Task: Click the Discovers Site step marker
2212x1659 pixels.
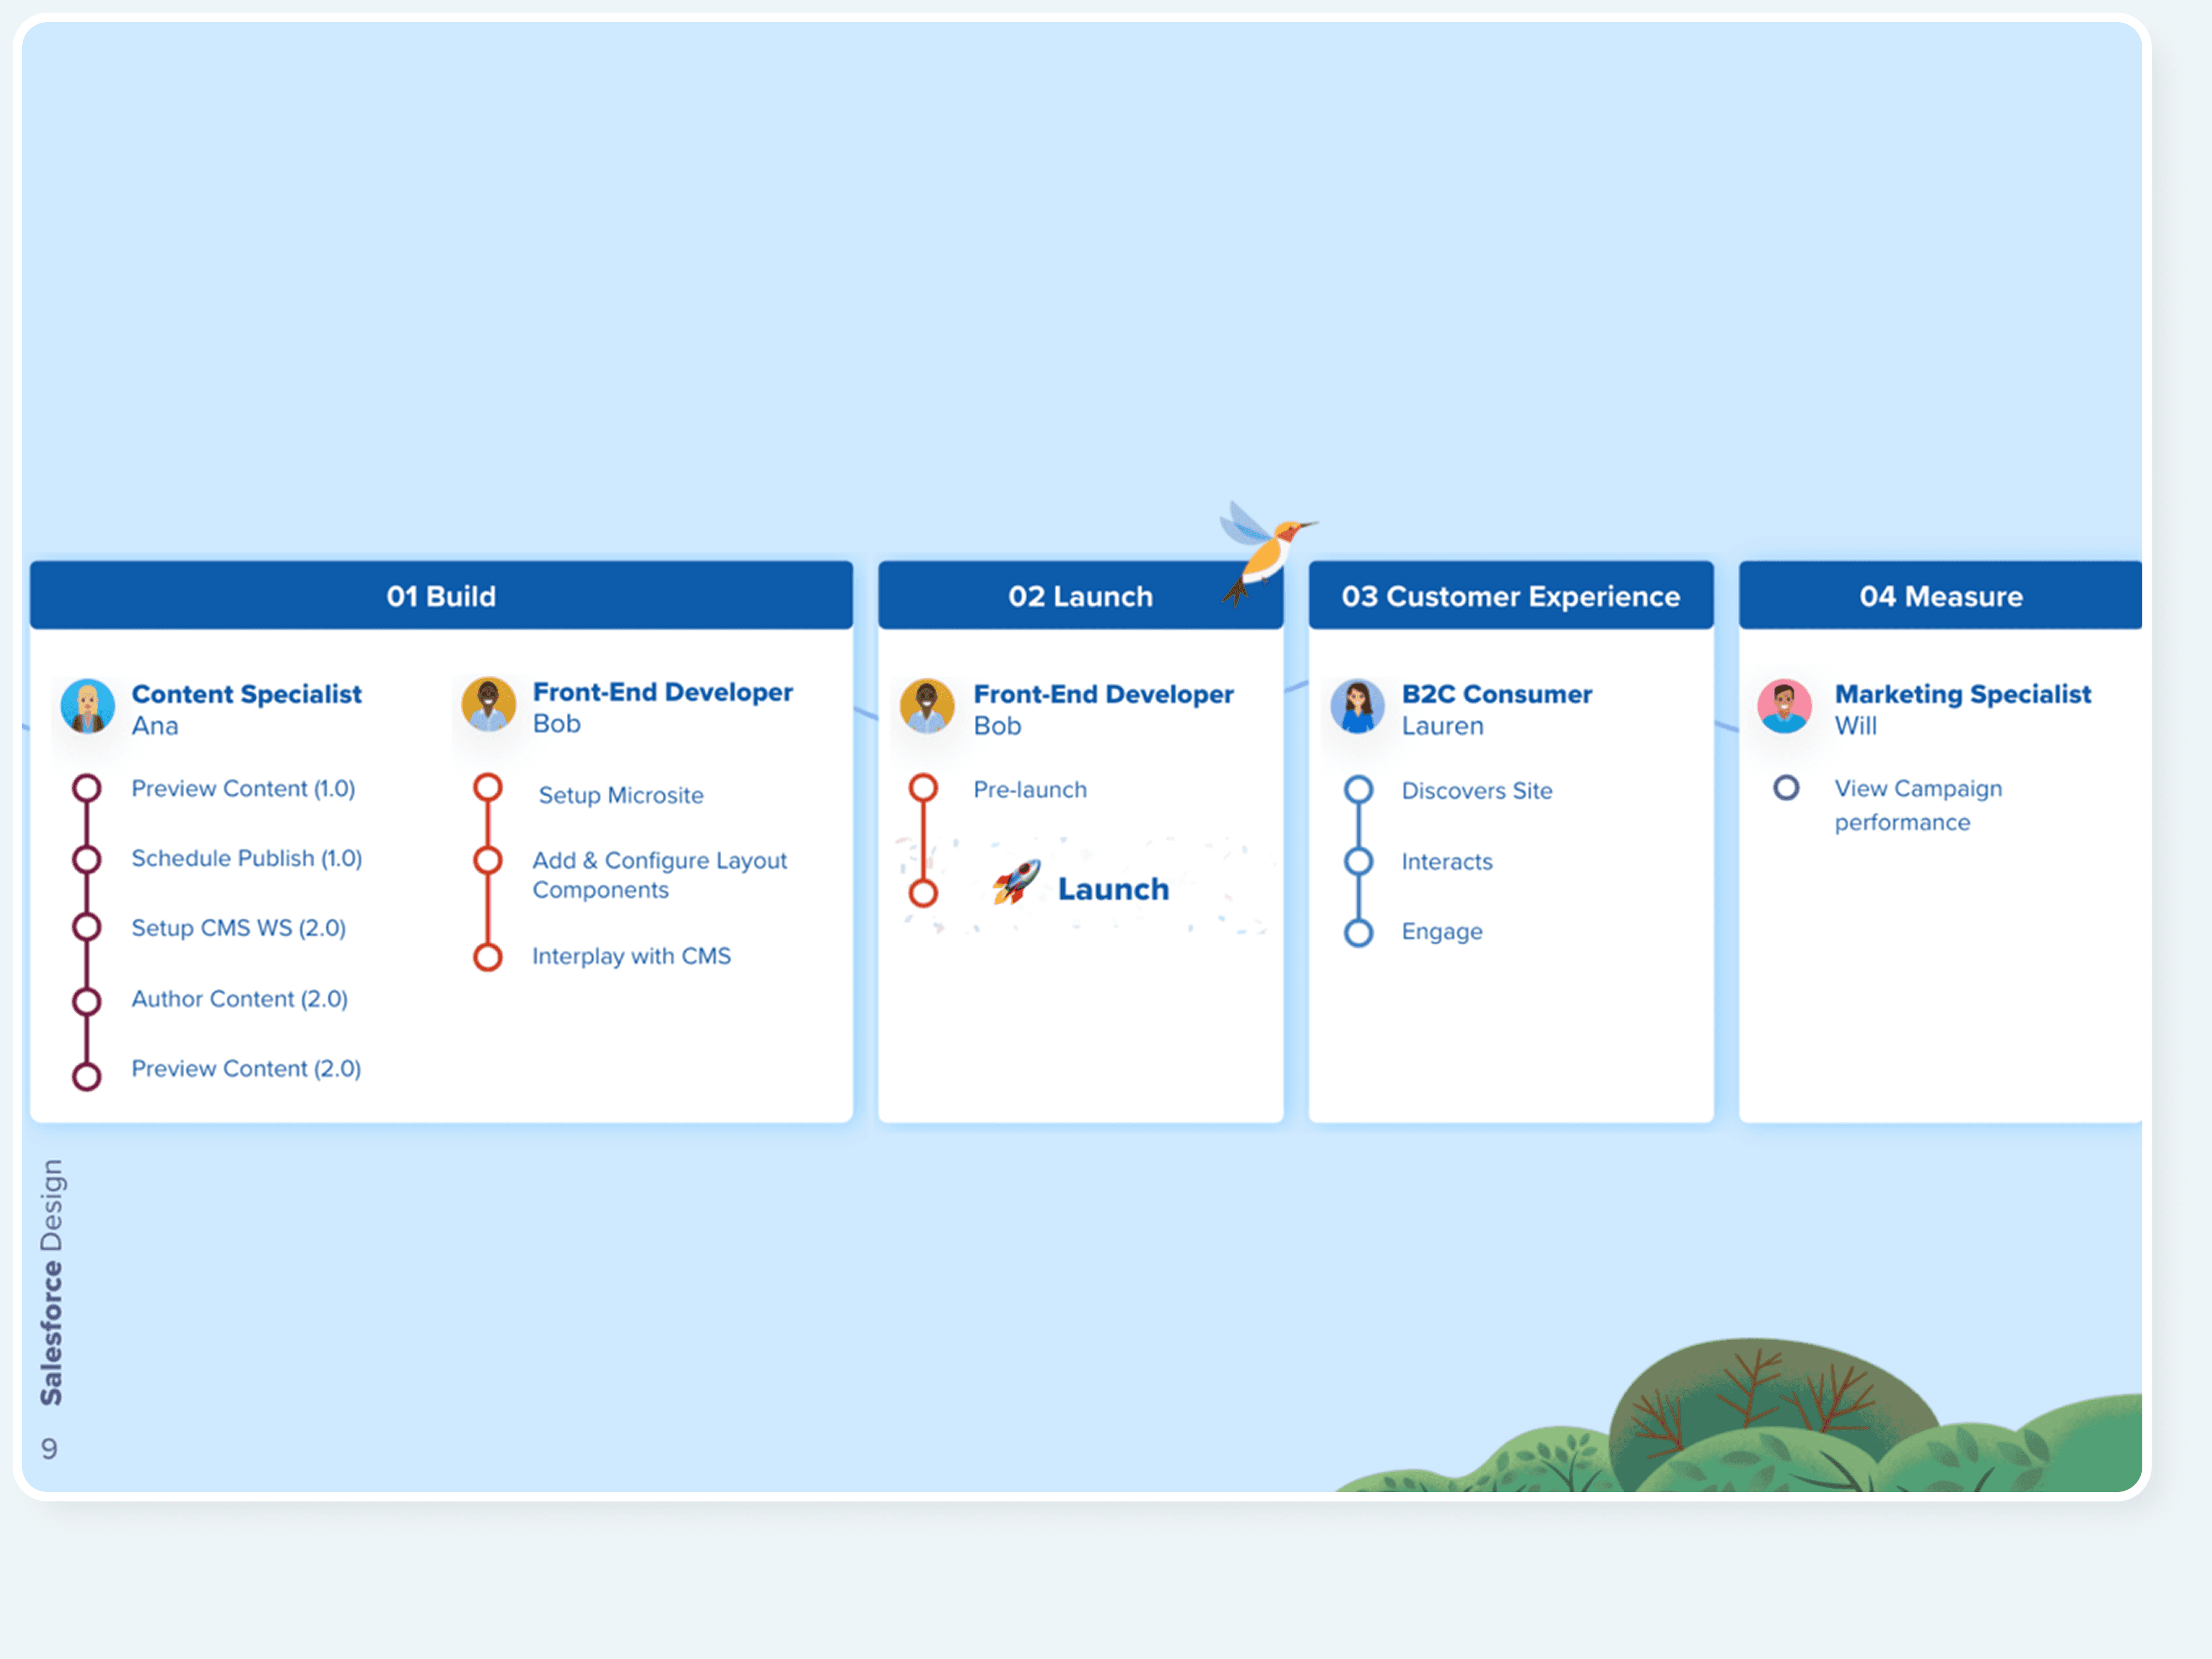Action: tap(1358, 790)
